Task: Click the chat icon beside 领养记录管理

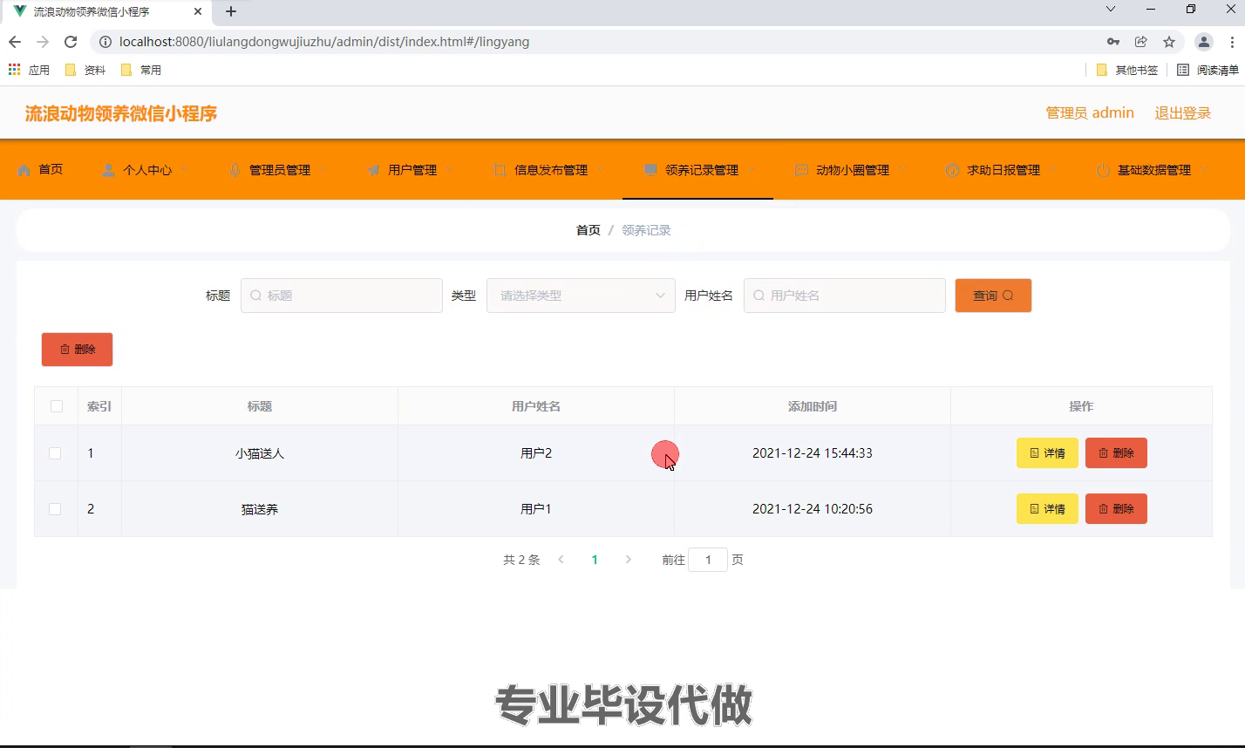Action: [x=650, y=170]
